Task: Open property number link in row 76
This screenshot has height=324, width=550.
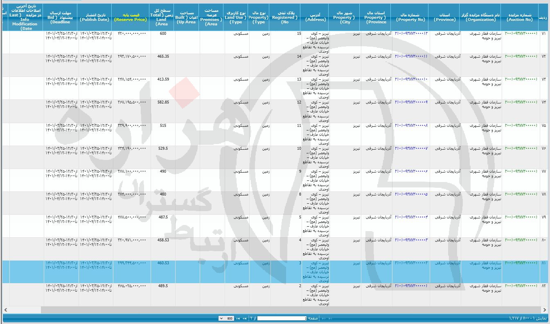Action: (411, 148)
